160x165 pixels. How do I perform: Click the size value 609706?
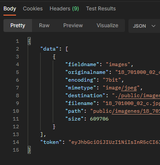[99, 119]
